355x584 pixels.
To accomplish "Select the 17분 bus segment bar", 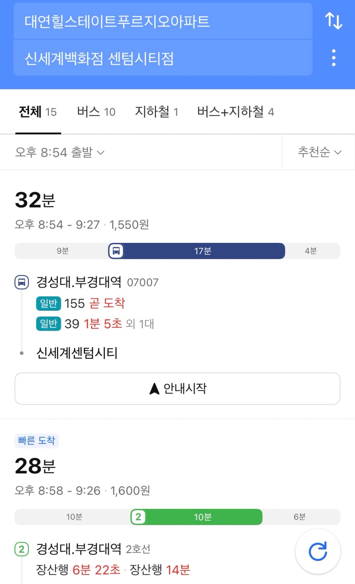I will point(197,251).
